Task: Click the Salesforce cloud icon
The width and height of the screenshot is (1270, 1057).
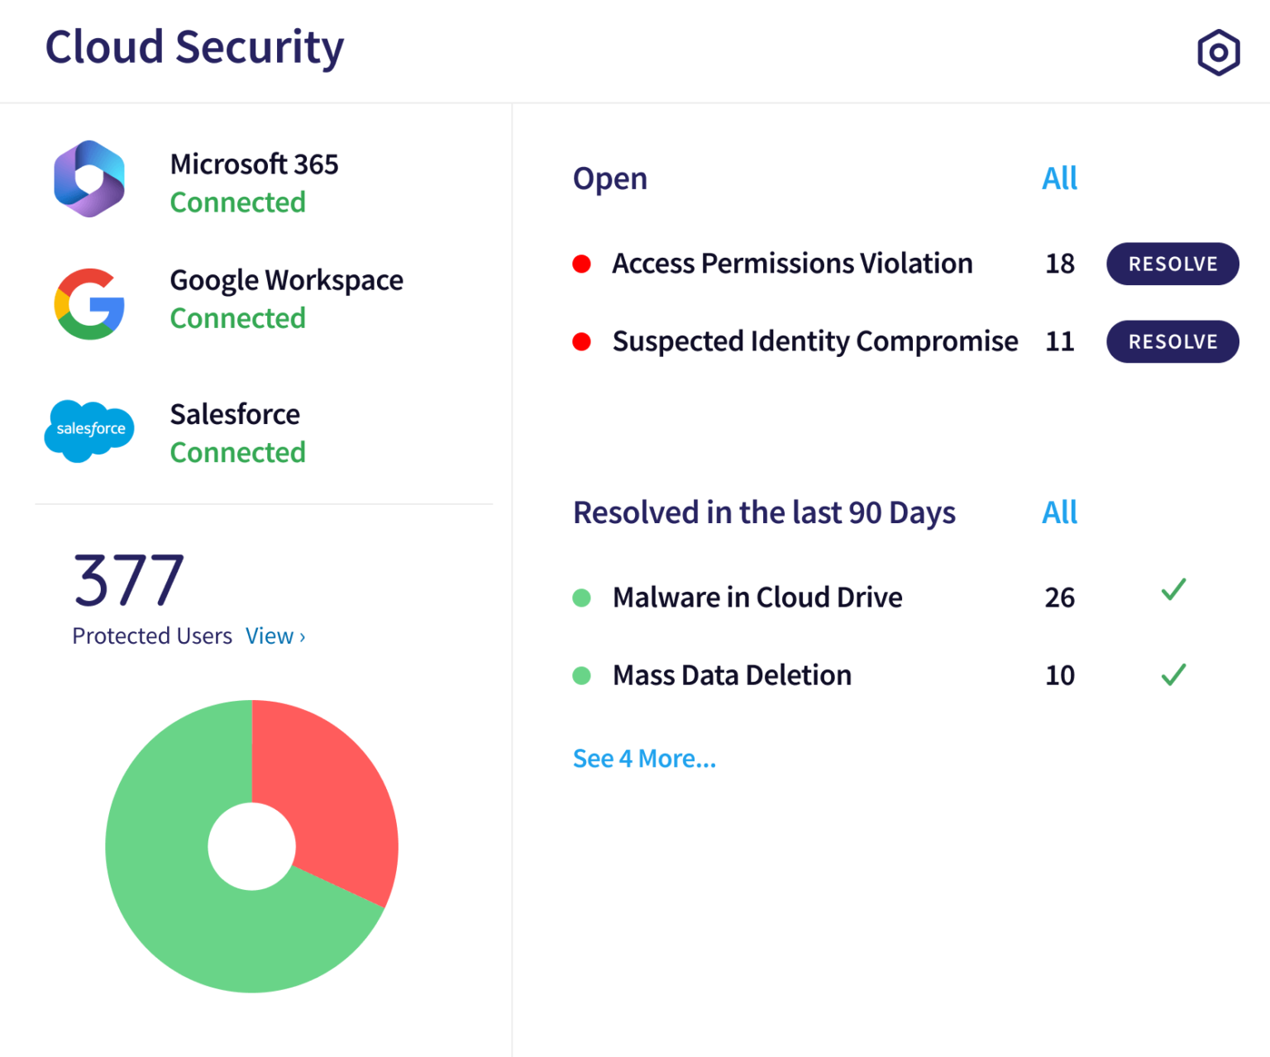Action: [88, 430]
